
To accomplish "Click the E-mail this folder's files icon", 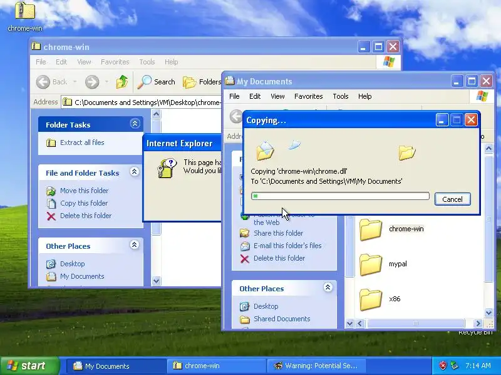I will point(245,246).
